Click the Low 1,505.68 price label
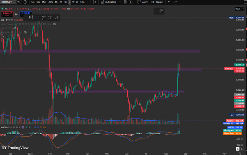Image resolution: width=247 pixels, height=155 pixels. [237, 115]
